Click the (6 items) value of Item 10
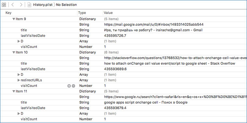 (x=111, y=52)
